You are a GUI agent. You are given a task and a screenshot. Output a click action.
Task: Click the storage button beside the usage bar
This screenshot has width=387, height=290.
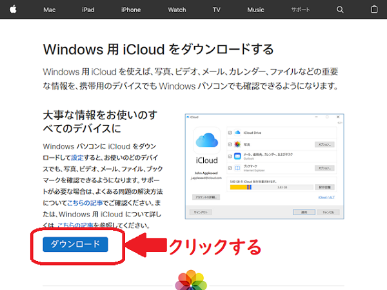coord(324,187)
